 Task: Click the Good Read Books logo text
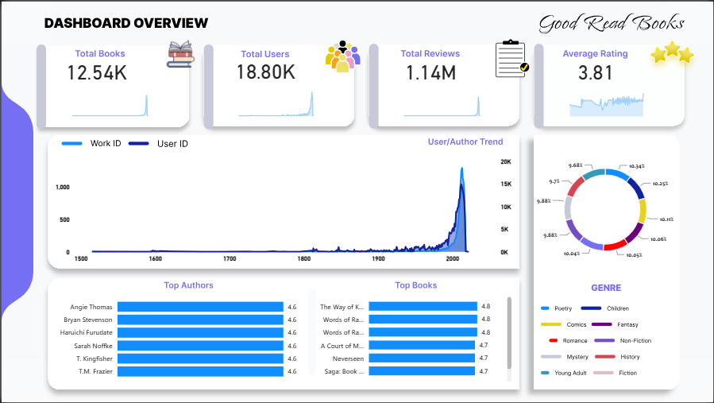click(x=612, y=23)
